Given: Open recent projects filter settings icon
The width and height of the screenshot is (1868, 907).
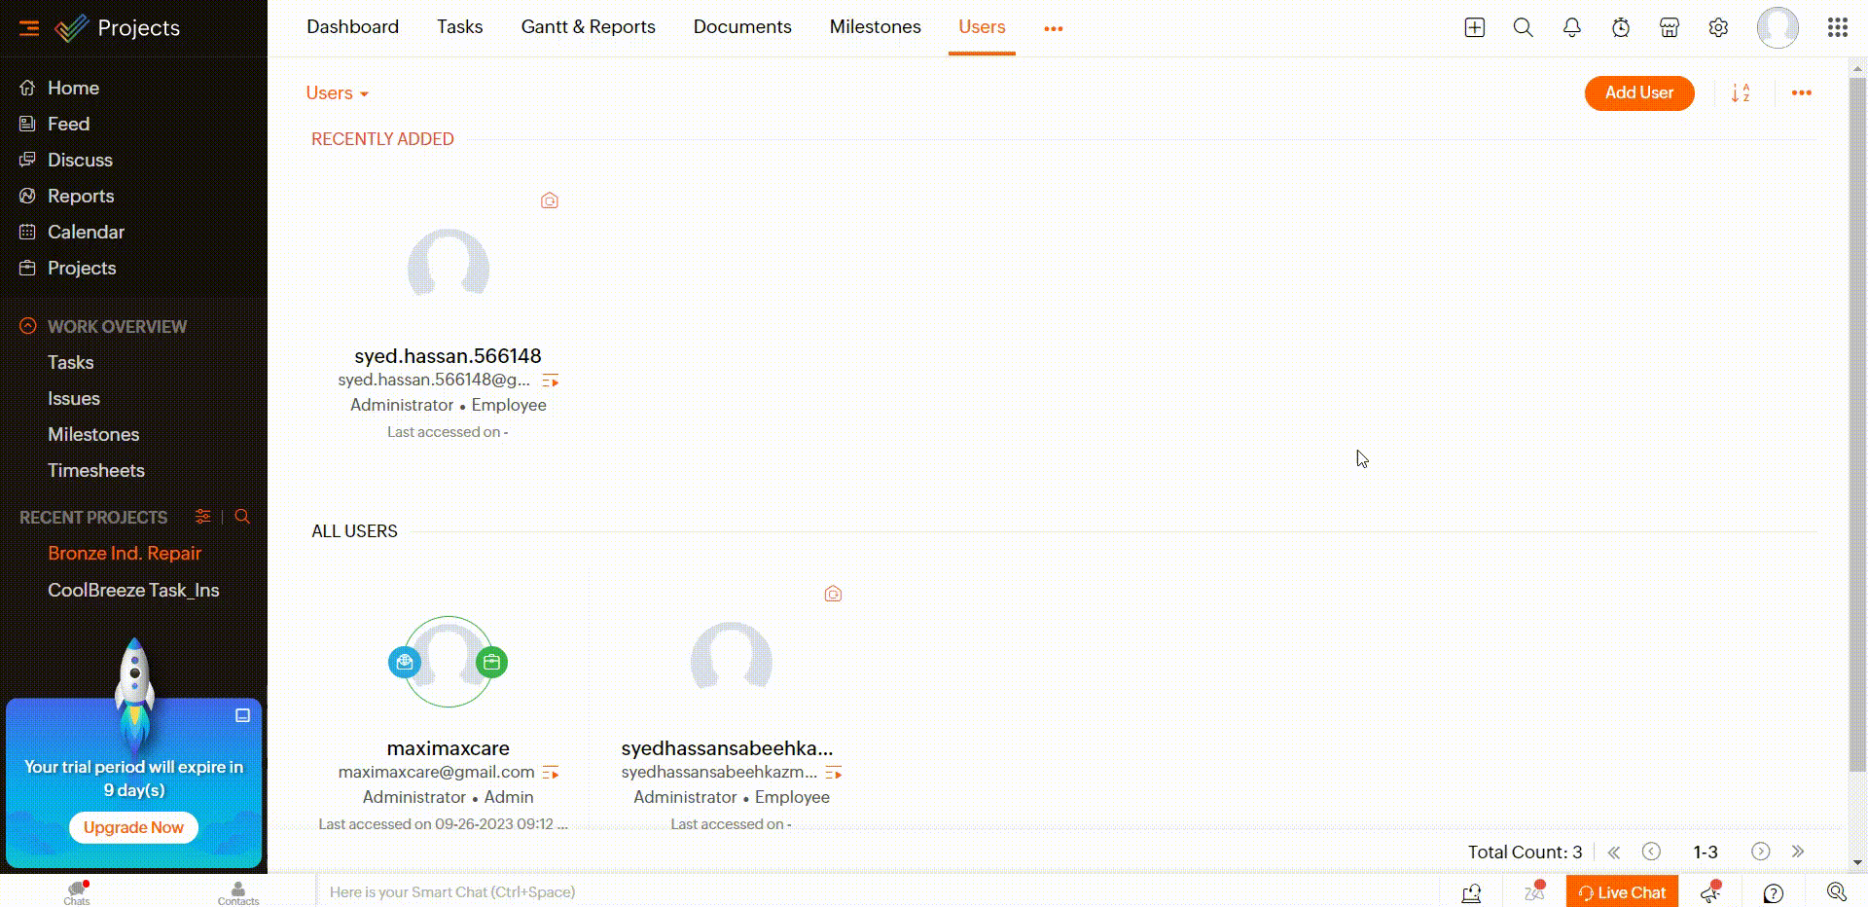Looking at the screenshot, I should (202, 517).
